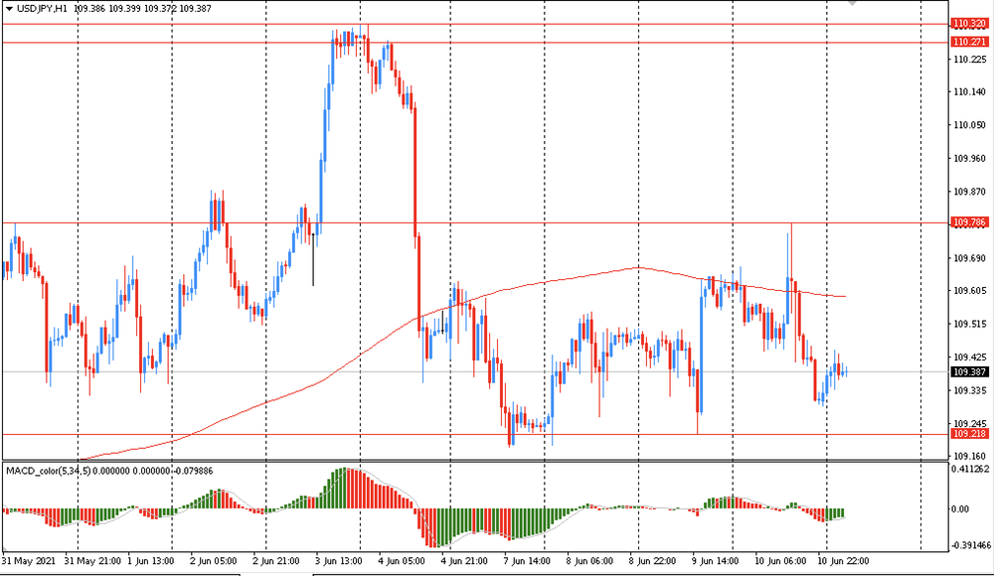Click the MACD scale value -0.391466
This screenshot has width=994, height=576.
[x=970, y=545]
